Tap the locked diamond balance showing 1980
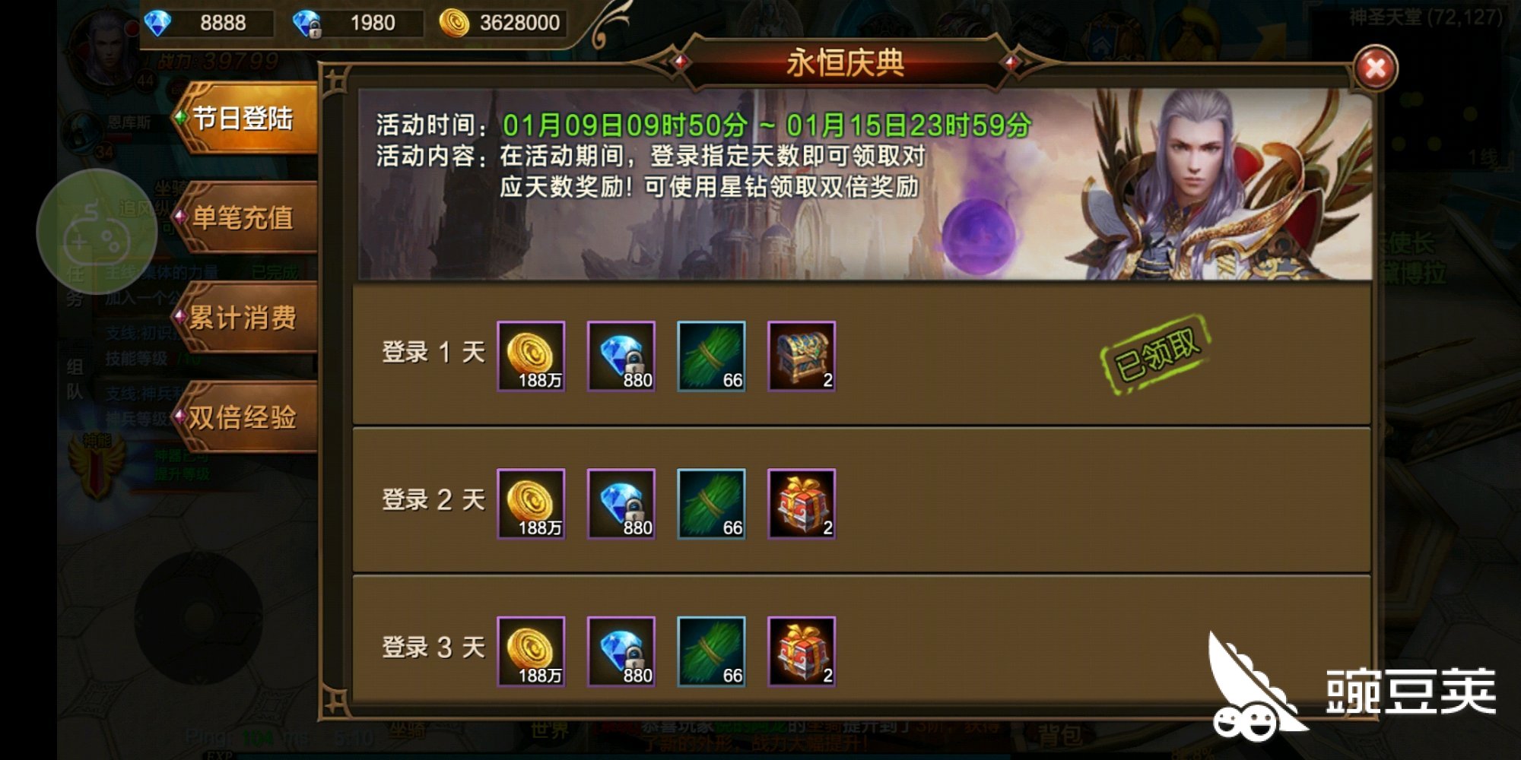 pos(356,23)
